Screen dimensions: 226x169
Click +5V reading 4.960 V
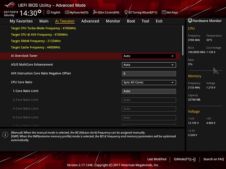pos(211,123)
